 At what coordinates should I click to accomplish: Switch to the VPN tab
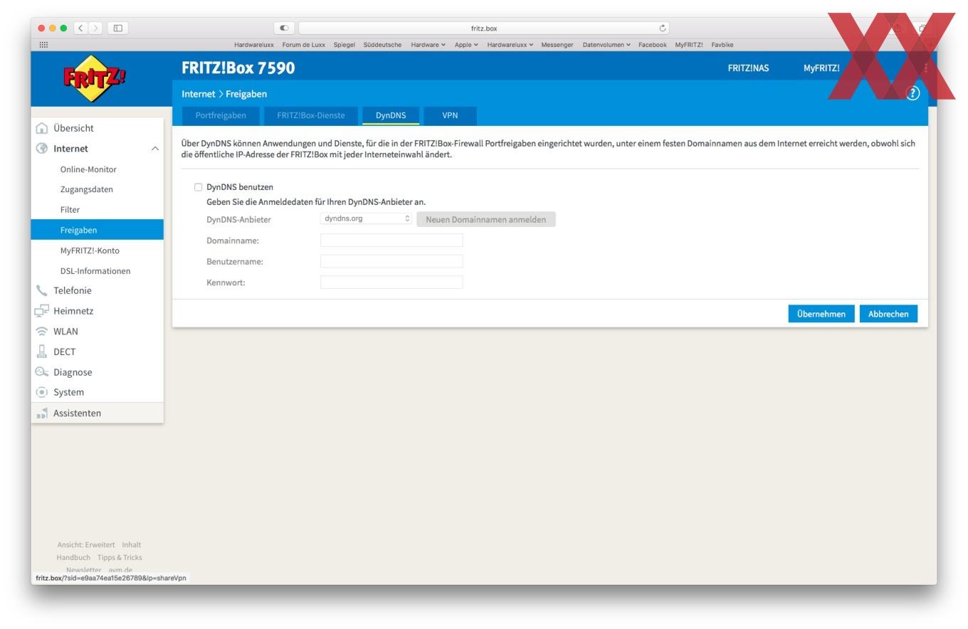click(x=450, y=115)
